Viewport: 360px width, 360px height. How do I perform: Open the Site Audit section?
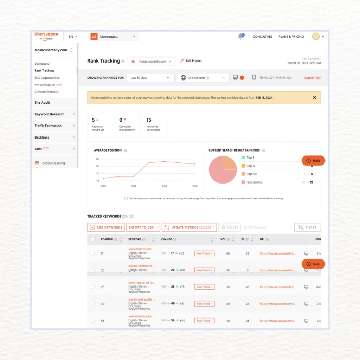point(54,103)
